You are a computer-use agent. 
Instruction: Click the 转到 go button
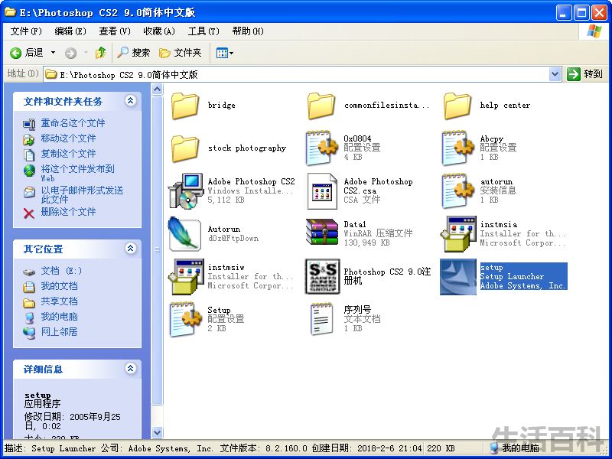[585, 74]
